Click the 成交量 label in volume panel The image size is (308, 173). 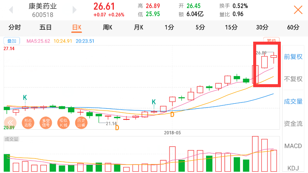click(11, 139)
